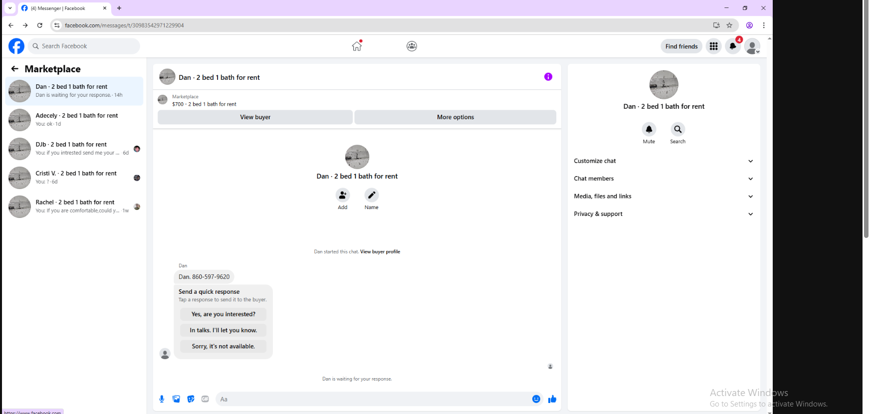The height and width of the screenshot is (414, 870).
Task: Send quick reply 'Sorry, it's not available.'
Action: coord(223,346)
